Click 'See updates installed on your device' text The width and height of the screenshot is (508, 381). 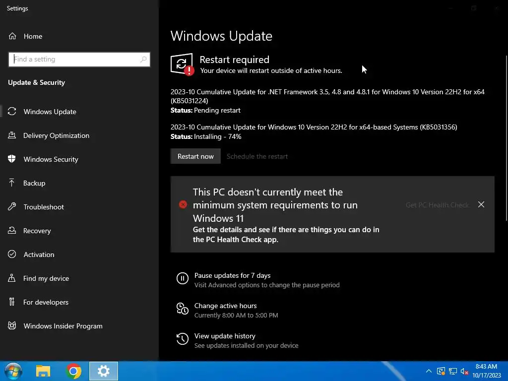[246, 346]
